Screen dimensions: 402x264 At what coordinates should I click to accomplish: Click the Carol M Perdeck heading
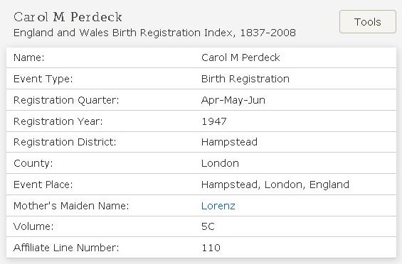coord(68,17)
